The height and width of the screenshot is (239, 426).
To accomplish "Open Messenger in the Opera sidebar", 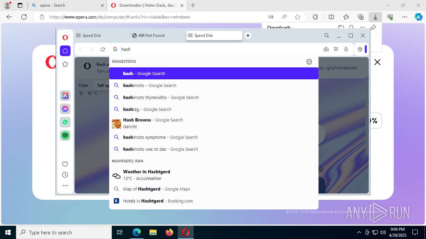I will tap(65, 109).
